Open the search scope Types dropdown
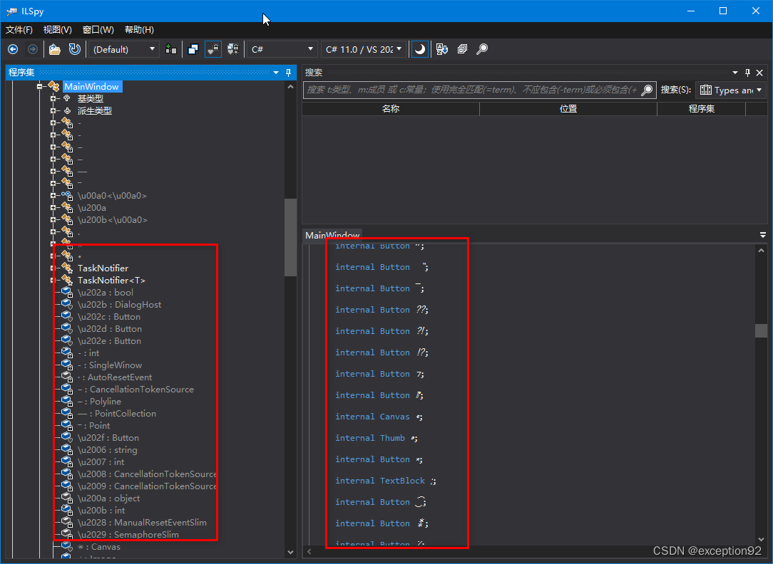This screenshot has width=773, height=564. click(x=731, y=90)
